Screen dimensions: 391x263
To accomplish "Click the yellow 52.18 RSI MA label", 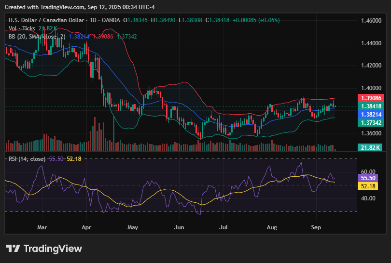I will pyautogui.click(x=368, y=186).
